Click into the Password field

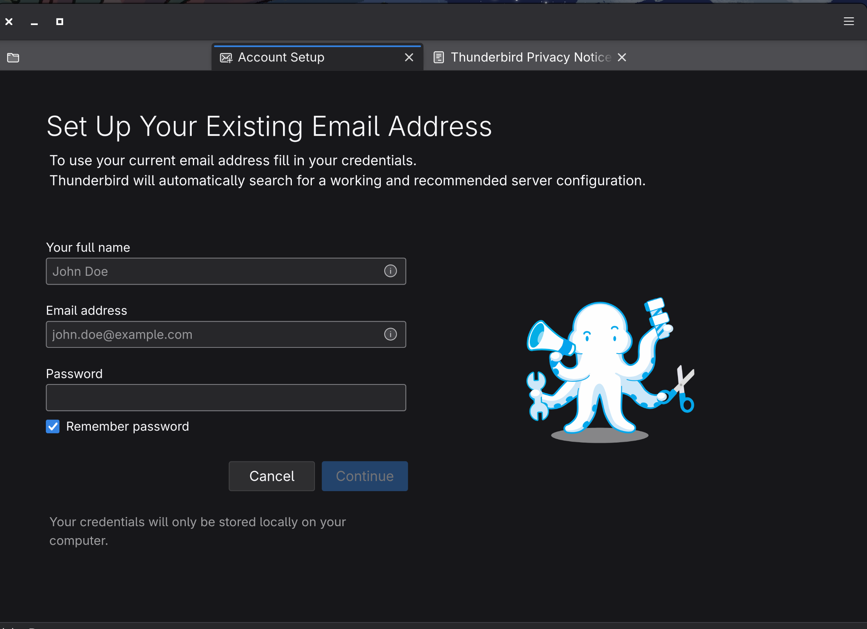point(226,398)
